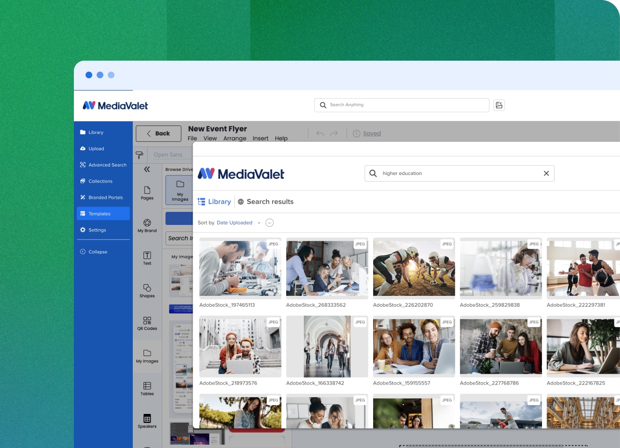Select the AdobeStock_226202870 football thumbnail
620x448 pixels.
pyautogui.click(x=414, y=268)
